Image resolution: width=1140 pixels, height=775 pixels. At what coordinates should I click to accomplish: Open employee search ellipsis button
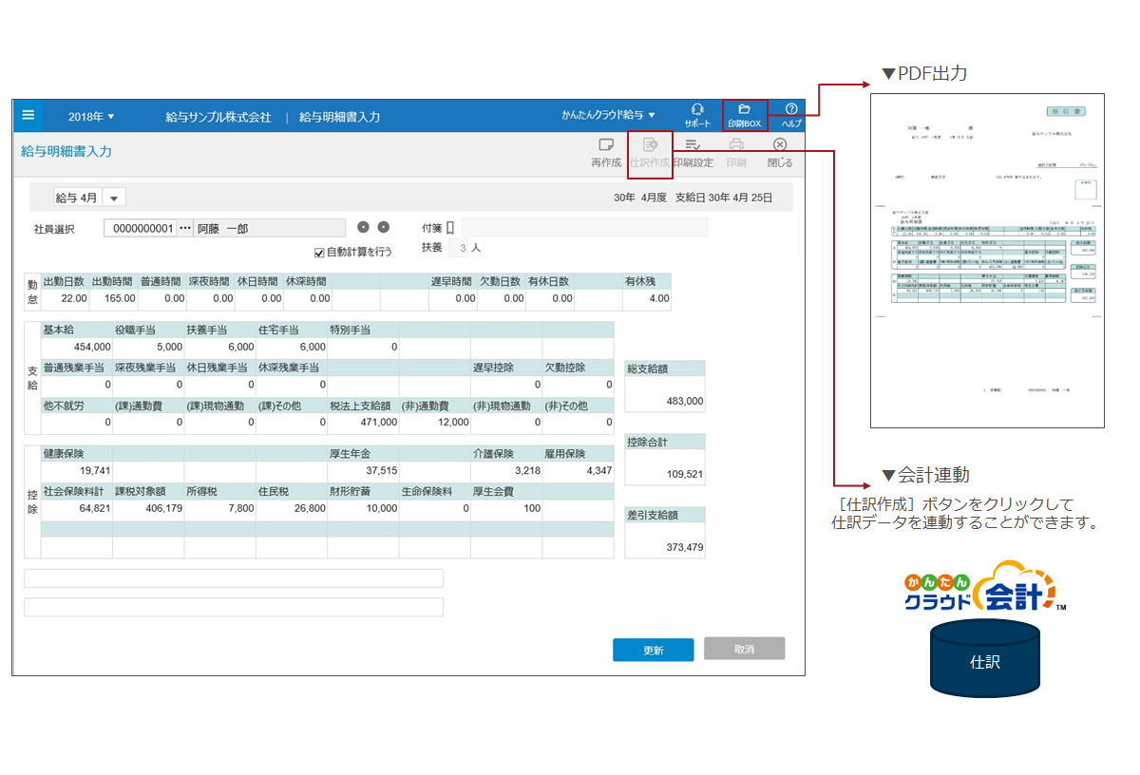pos(185,228)
